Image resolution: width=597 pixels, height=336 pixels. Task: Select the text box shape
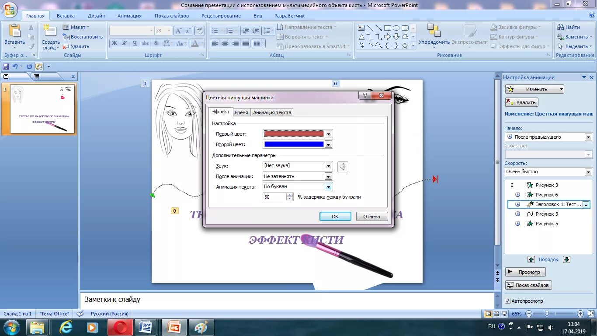(361, 28)
